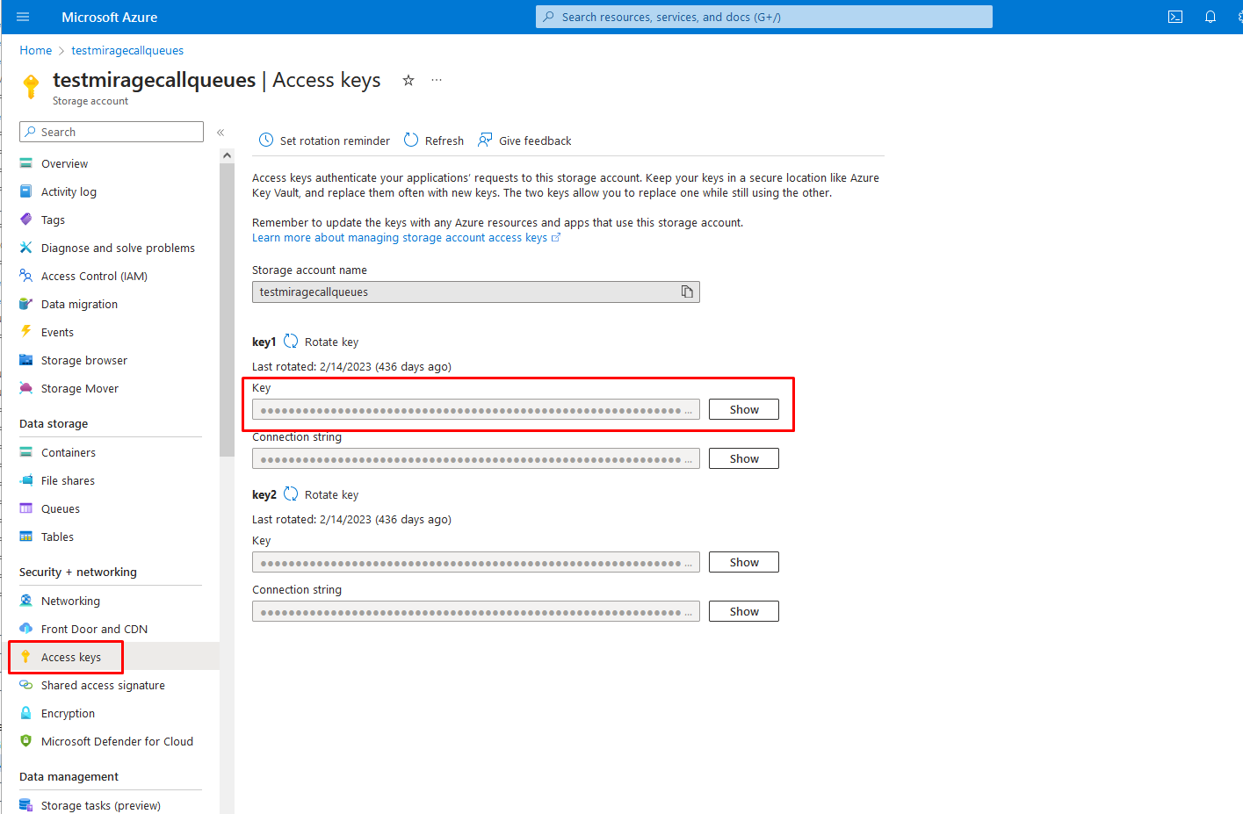This screenshot has width=1243, height=814.
Task: Click the Storage Mover icon
Action: (x=26, y=388)
